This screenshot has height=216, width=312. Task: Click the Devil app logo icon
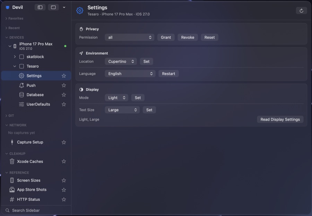click(x=8, y=7)
